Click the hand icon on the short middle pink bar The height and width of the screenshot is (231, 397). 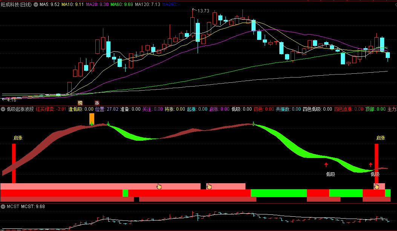point(209,187)
